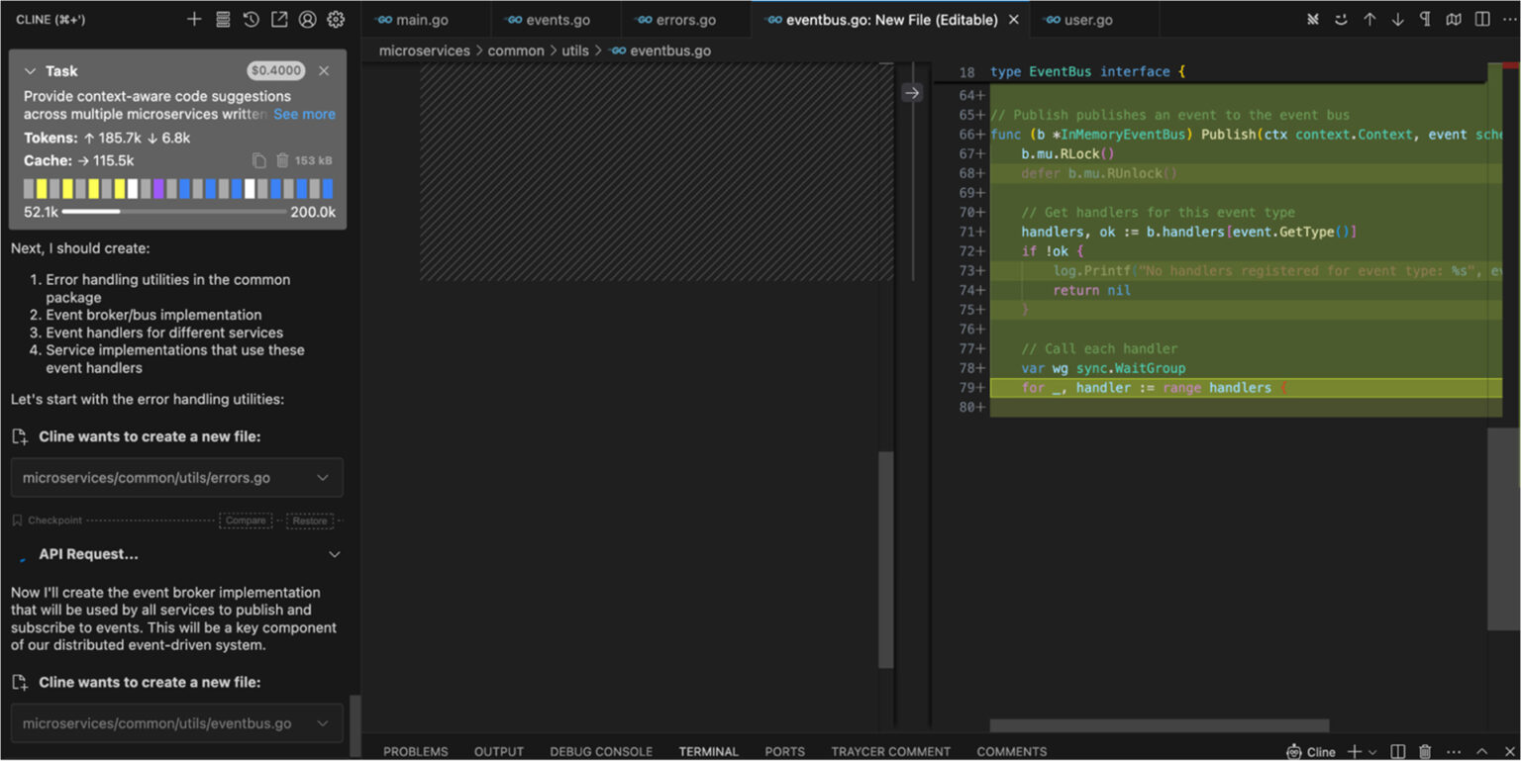Expand the errors.go file path dropdown
This screenshot has width=1521, height=761.
pos(322,478)
